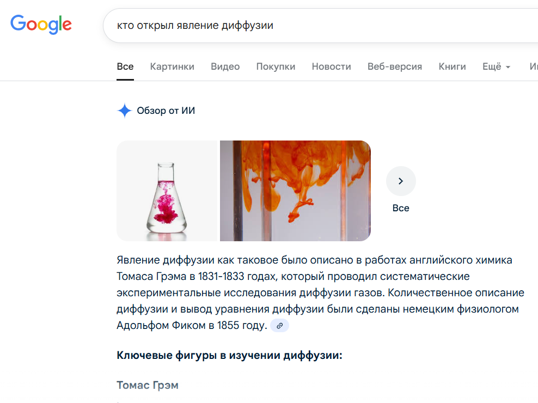Expand the Ещё dropdown menu

496,66
